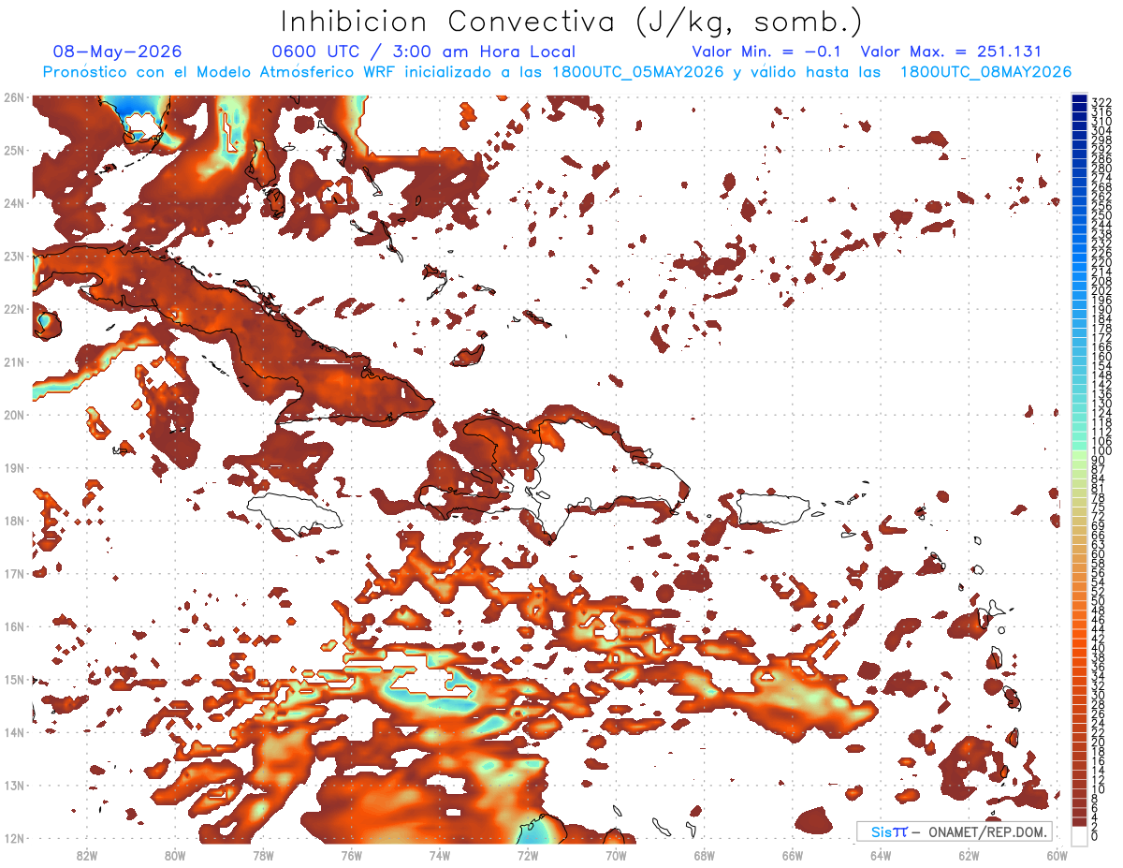Click the white 0 swatch at colorbar bottom
Viewport: 1123px width, 868px height.
pos(1080,836)
